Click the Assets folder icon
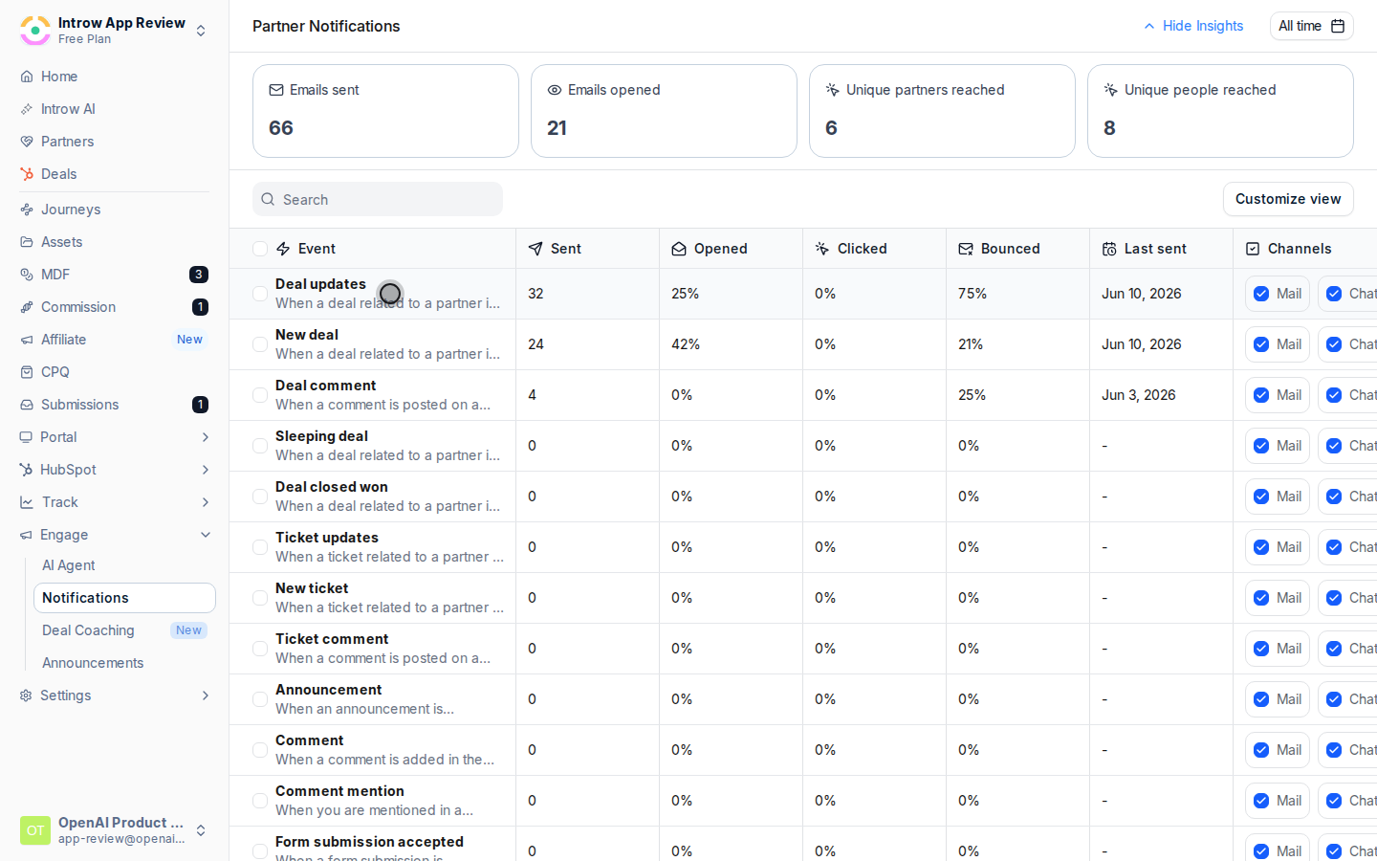 pyautogui.click(x=27, y=242)
